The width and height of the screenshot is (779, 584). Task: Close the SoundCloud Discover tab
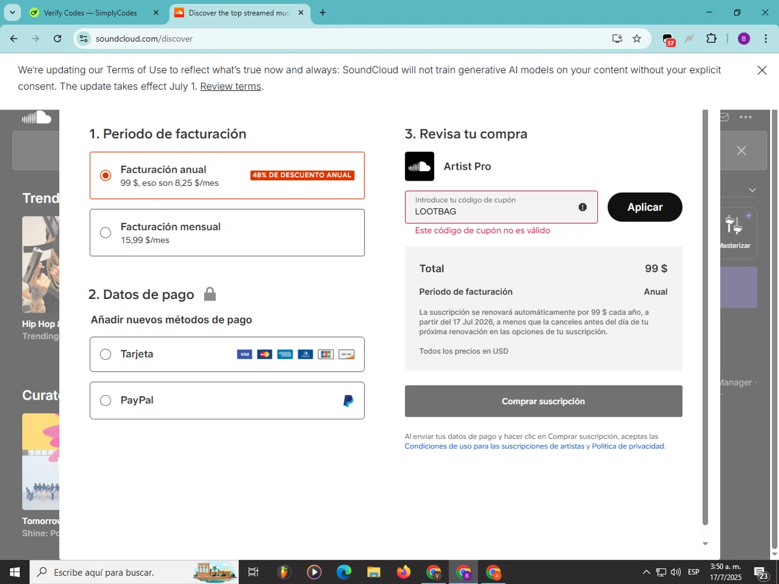301,12
